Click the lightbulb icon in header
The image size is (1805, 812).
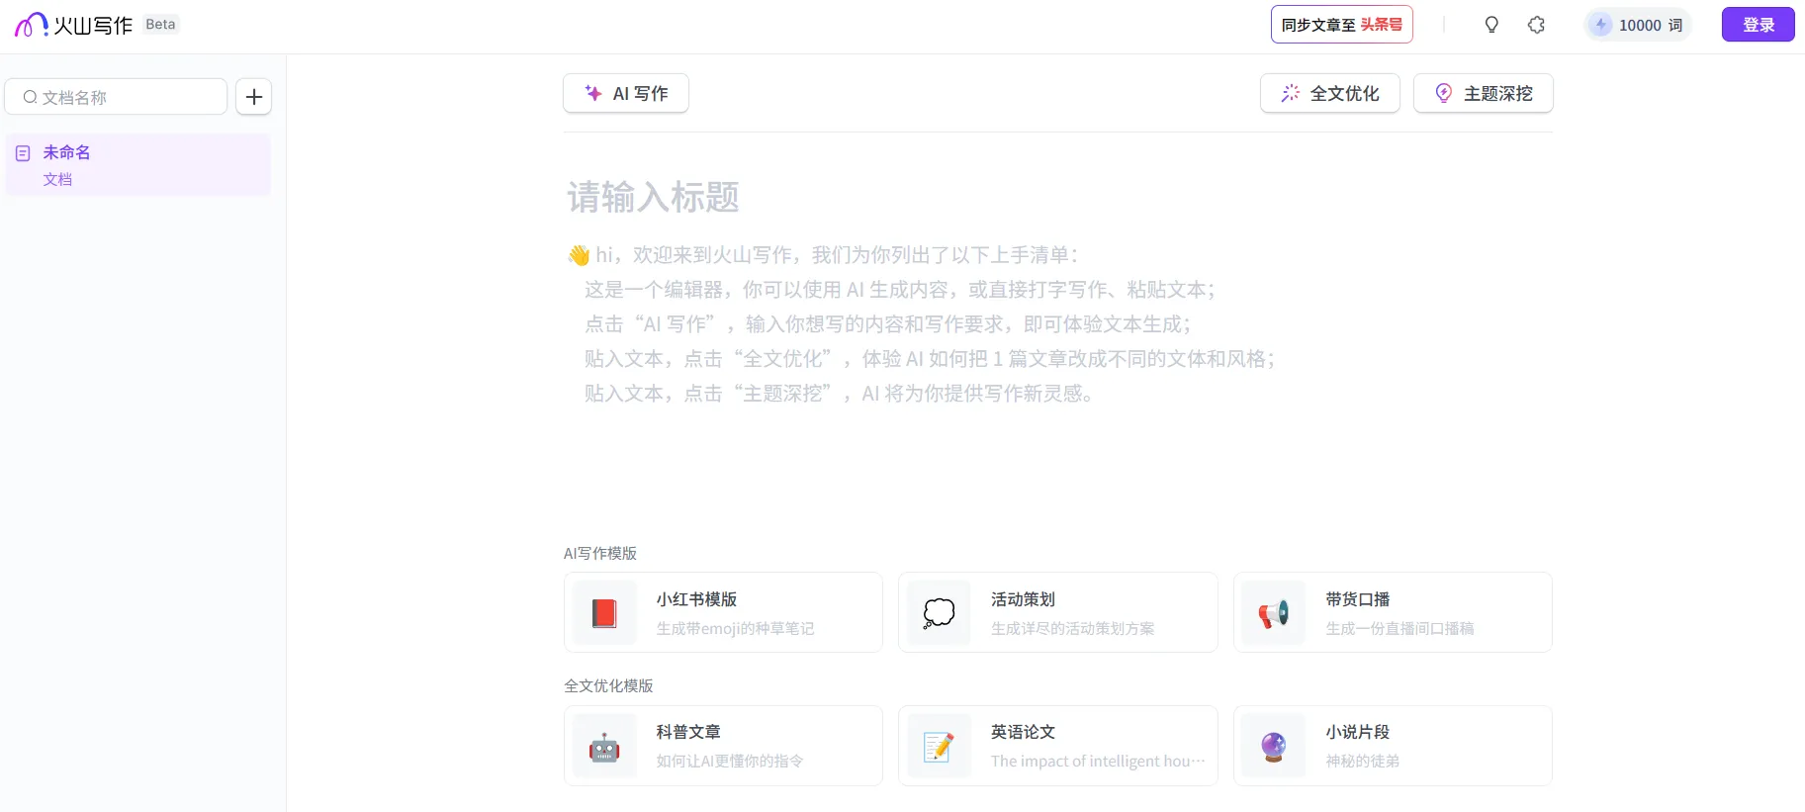1491,25
